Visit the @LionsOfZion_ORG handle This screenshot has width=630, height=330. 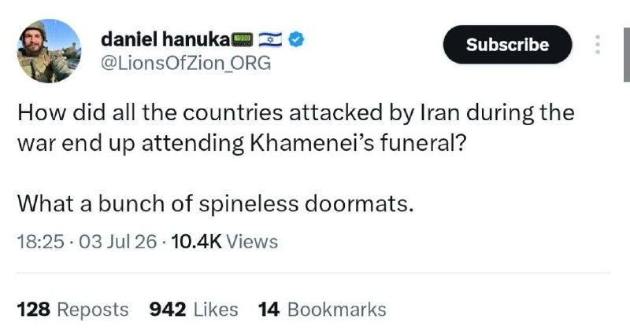pos(186,64)
